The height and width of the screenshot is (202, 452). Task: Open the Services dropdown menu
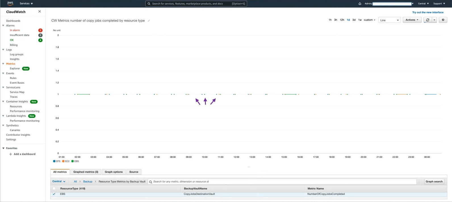pos(26,4)
